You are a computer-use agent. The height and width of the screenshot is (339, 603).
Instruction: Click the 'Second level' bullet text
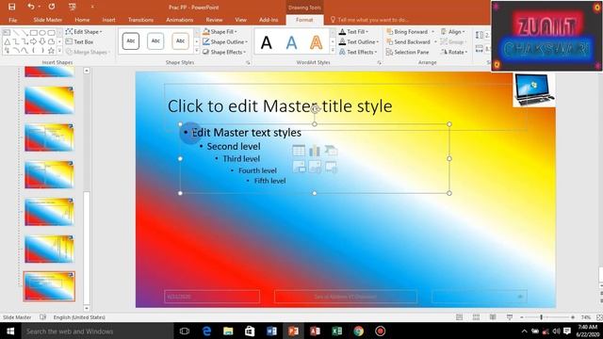234,147
